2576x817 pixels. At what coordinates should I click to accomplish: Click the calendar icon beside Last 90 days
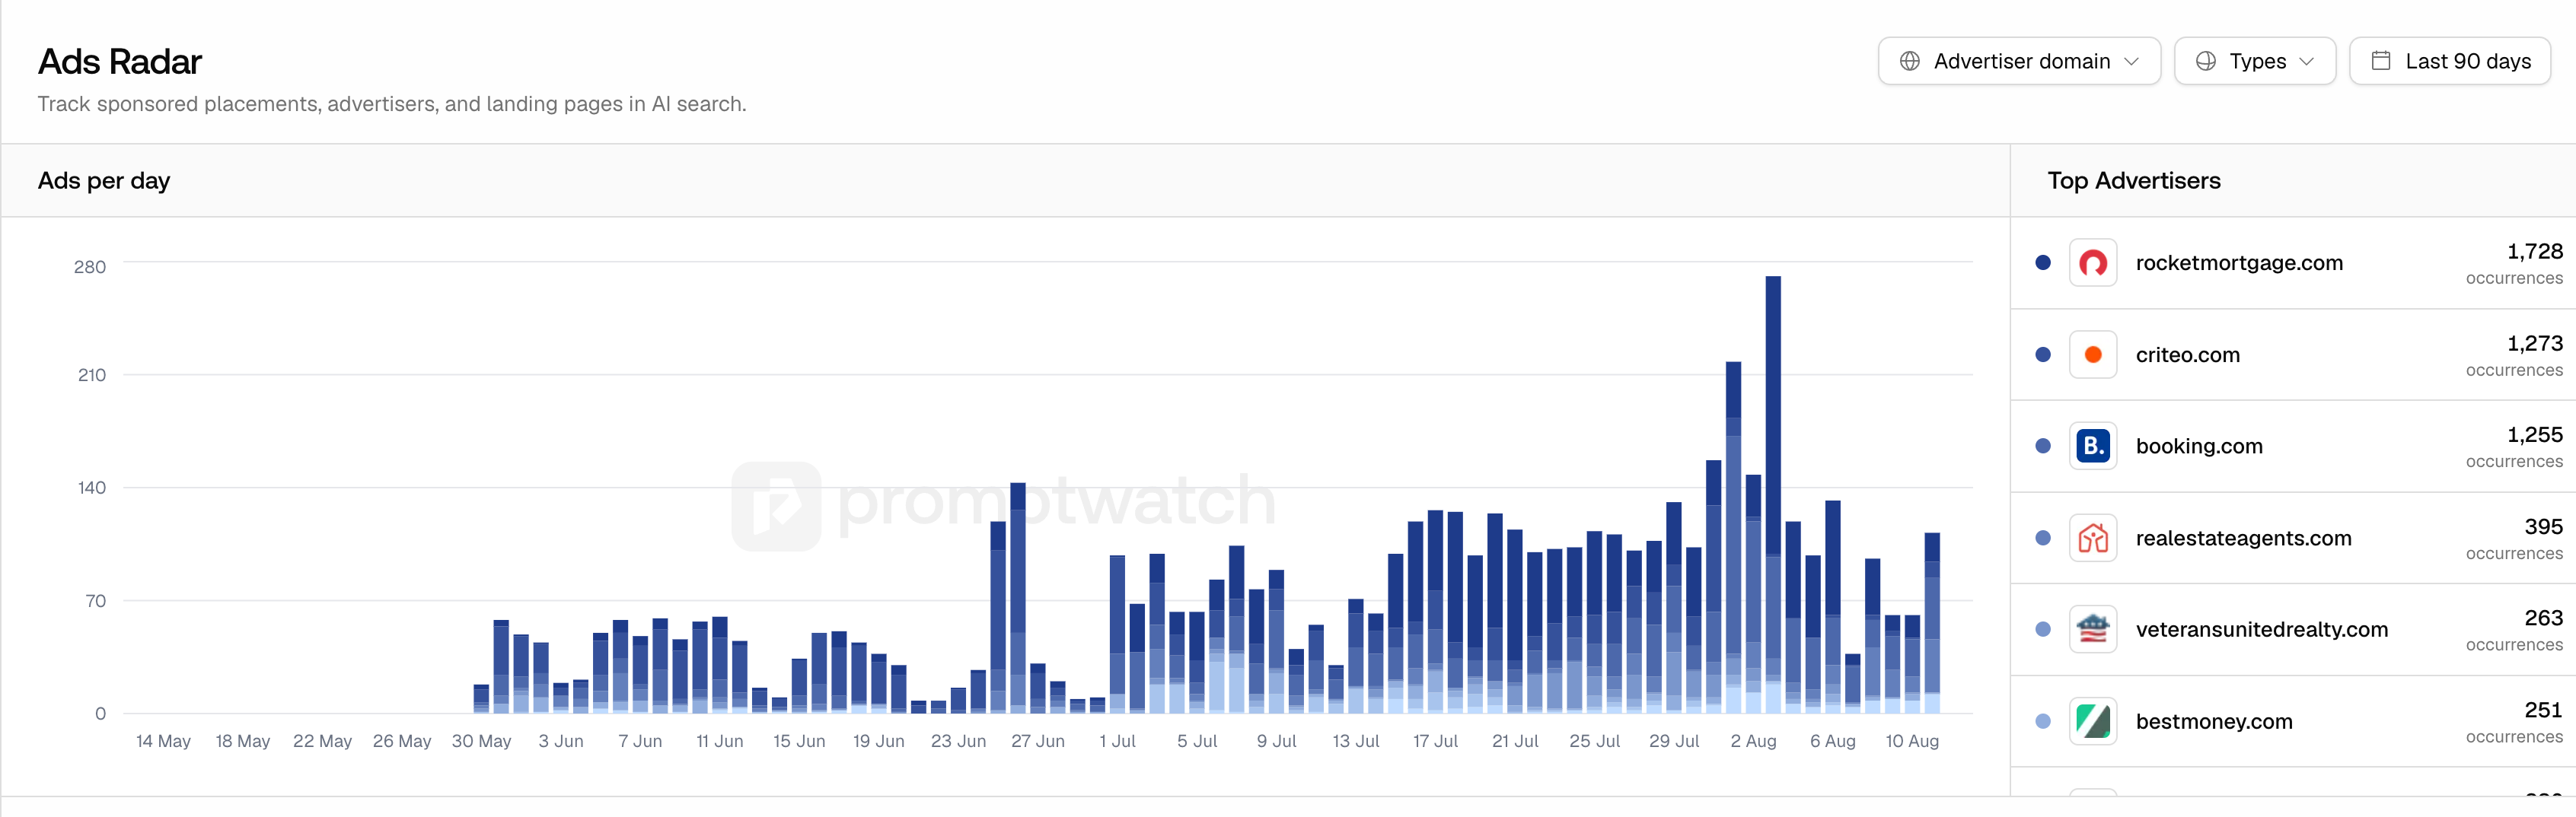pos(2381,61)
